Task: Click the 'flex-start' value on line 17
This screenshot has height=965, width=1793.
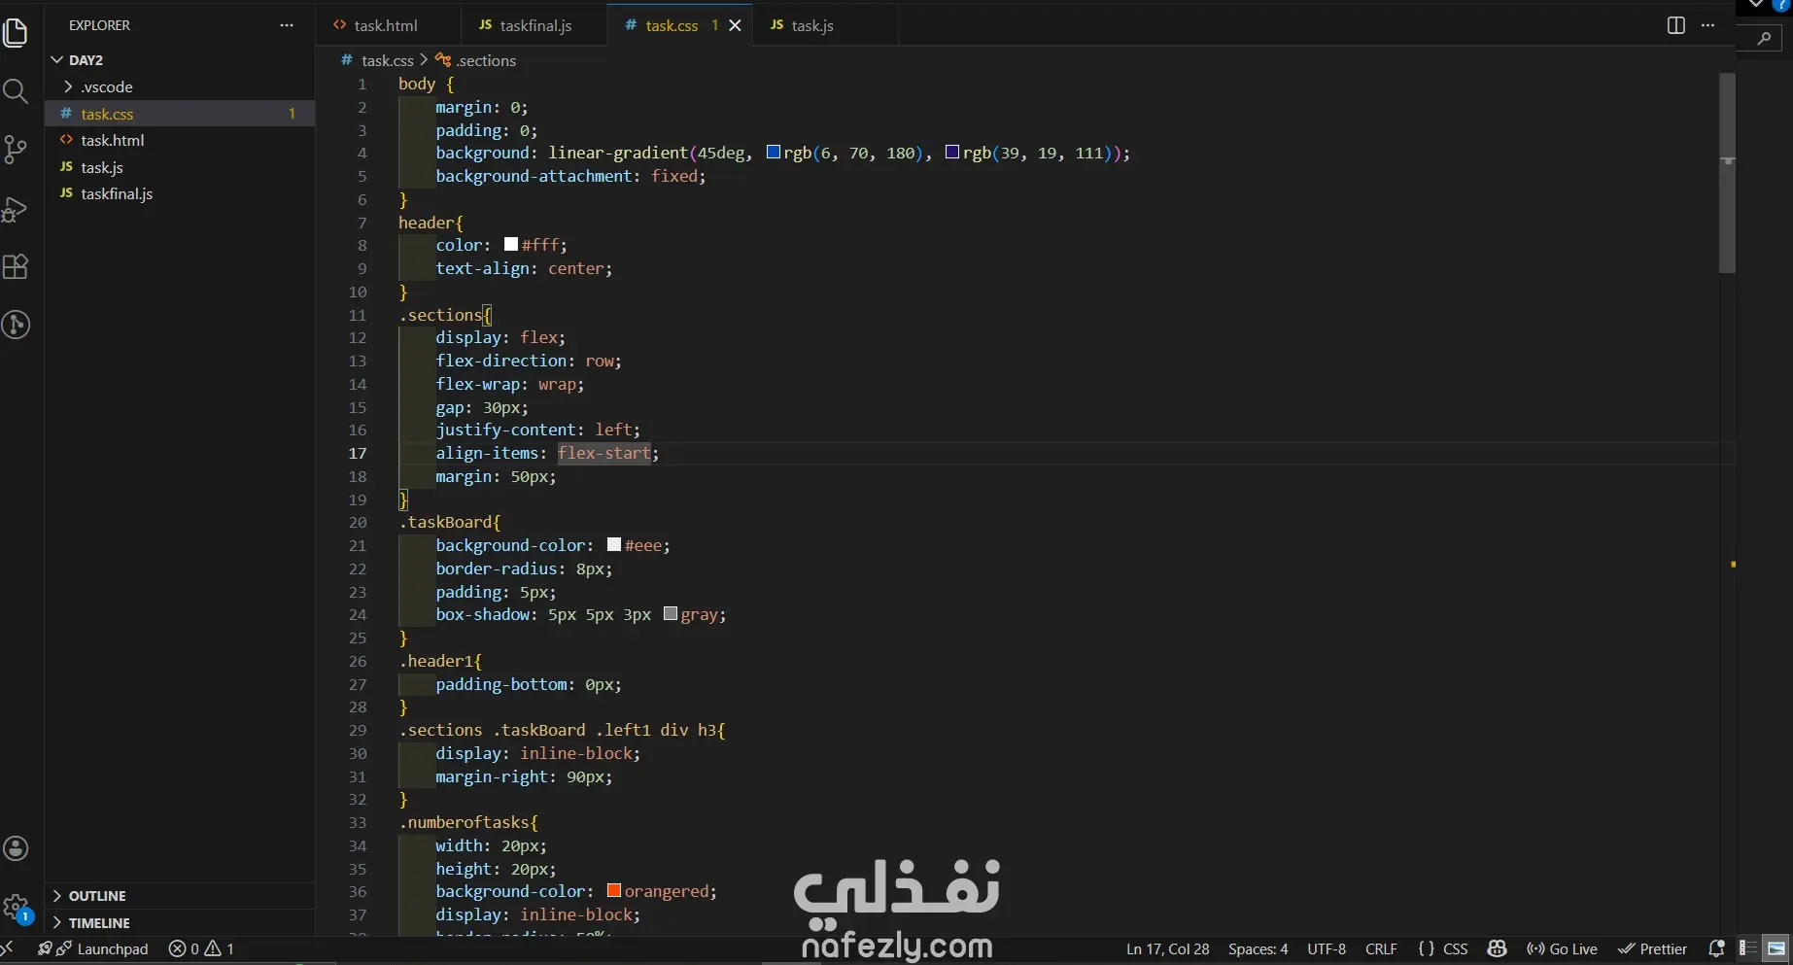Action: [604, 453]
